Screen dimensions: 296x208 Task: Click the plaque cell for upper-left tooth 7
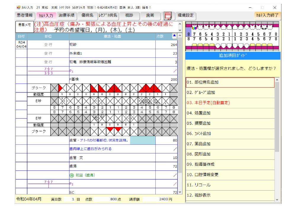click(62, 88)
